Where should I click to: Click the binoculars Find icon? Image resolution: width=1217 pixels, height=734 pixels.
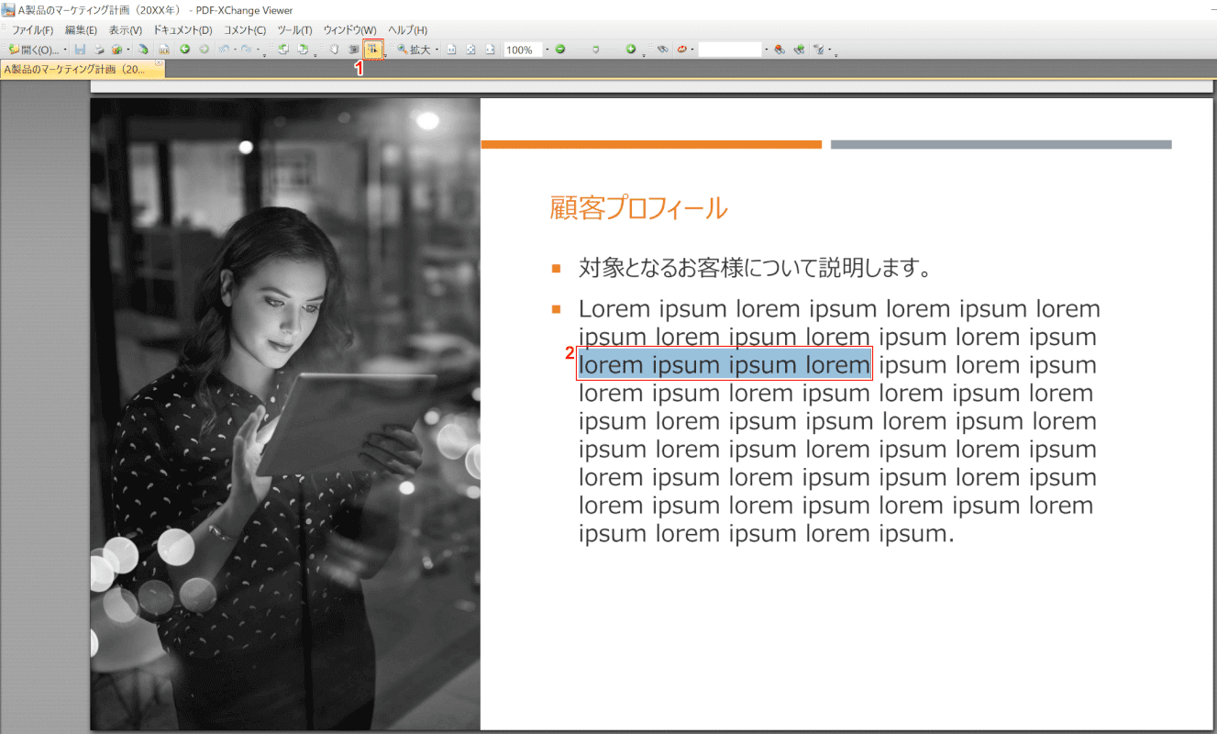[x=662, y=50]
